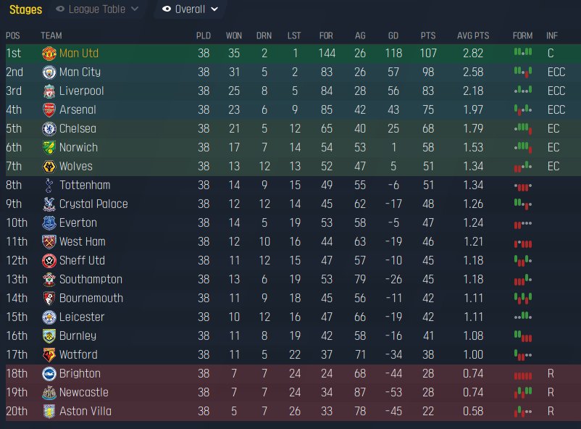Click the Man City club badge
The image size is (581, 429).
click(x=49, y=72)
